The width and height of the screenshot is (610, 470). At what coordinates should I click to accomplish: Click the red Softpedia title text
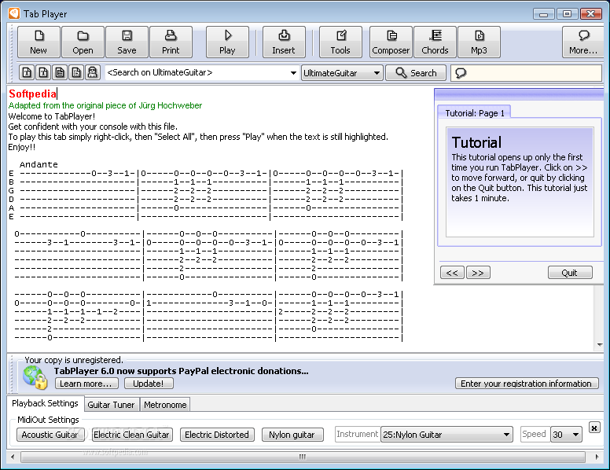coord(33,94)
